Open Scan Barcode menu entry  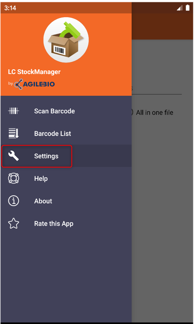(66, 111)
